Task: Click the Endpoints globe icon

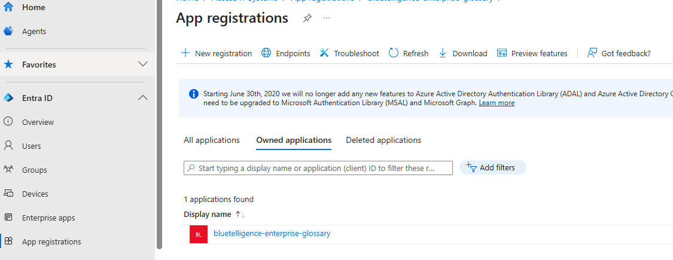Action: click(x=266, y=53)
